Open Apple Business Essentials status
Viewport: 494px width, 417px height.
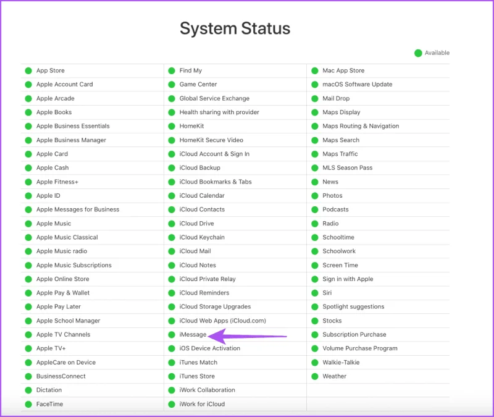tap(73, 126)
